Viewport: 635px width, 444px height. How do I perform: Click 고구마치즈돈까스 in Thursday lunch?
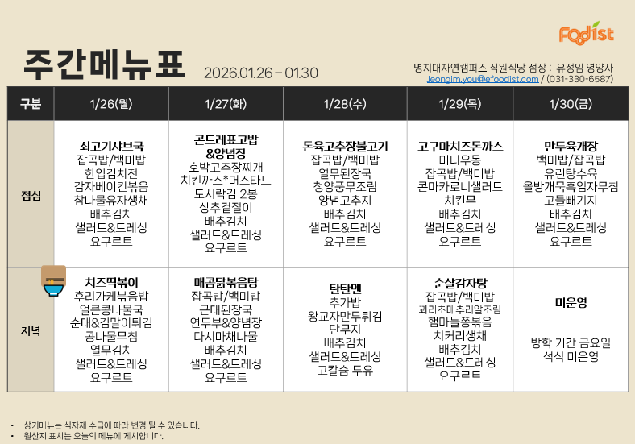point(459,146)
